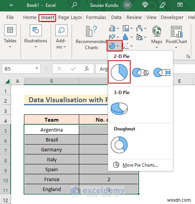Expand the line chart dropdown arrow
Viewport: 195px width, 204px height.
pyautogui.click(x=118, y=37)
